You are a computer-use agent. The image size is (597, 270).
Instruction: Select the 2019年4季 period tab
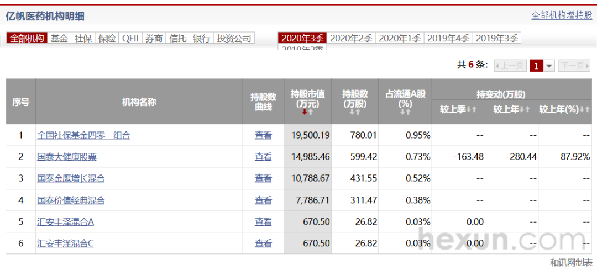point(448,38)
